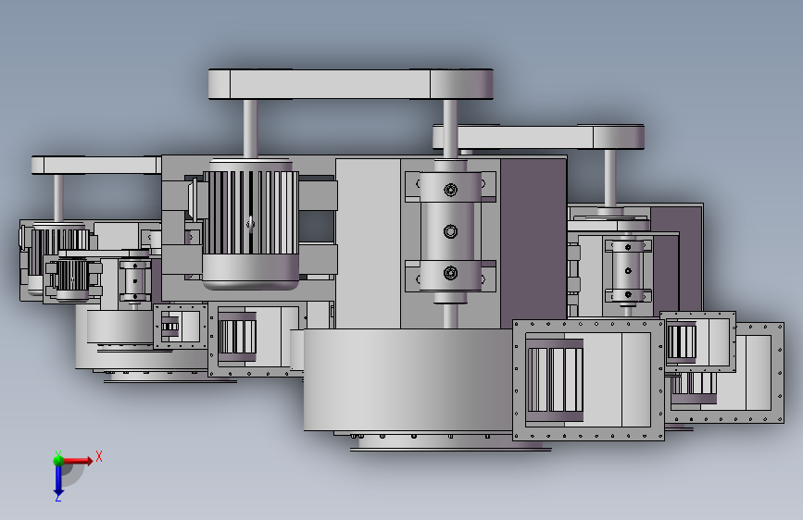Select the longest belt guard cover on top
Viewport: 803px width, 520px height.
tap(351, 84)
